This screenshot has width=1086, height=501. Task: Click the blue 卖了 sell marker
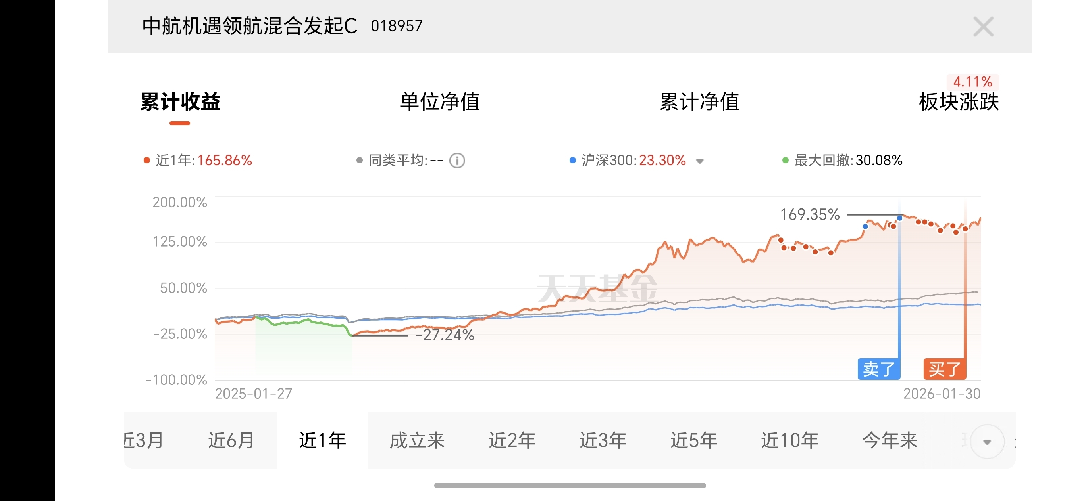point(878,369)
